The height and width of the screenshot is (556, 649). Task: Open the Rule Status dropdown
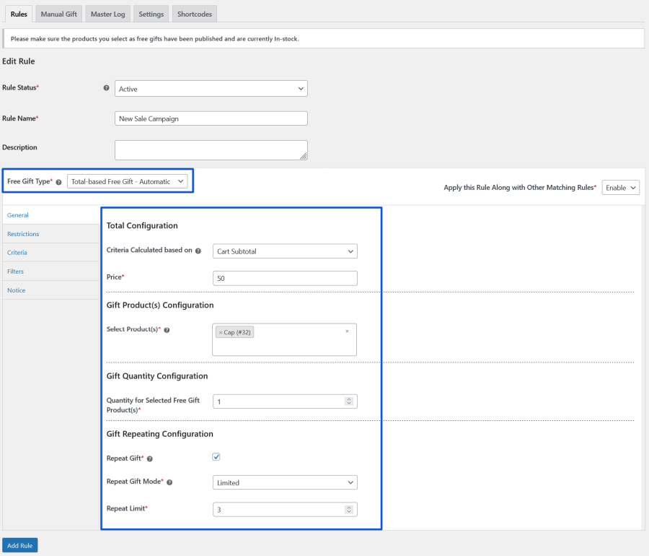click(211, 89)
